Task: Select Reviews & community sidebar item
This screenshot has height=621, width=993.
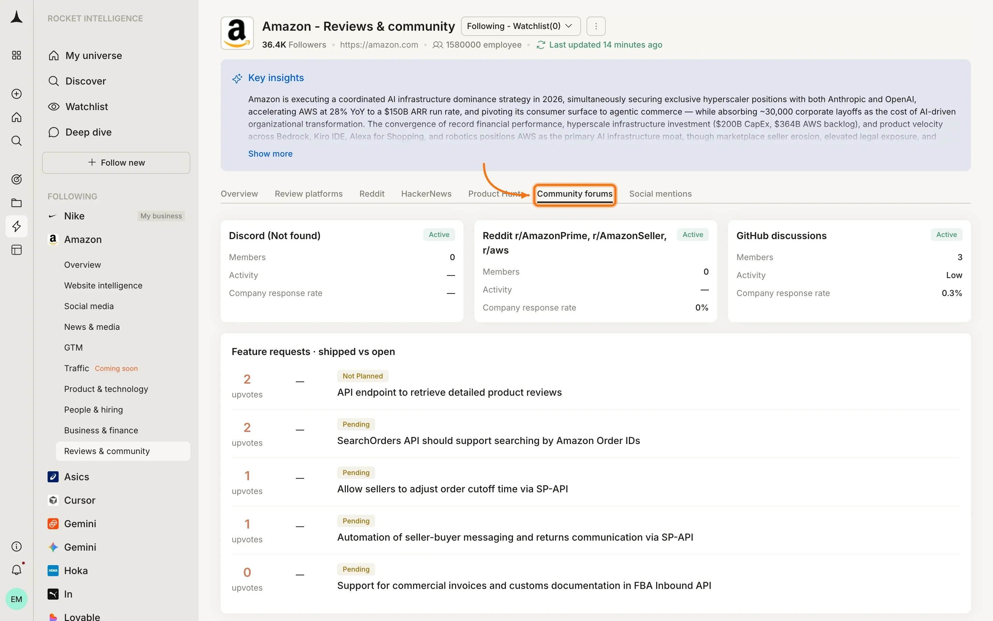Action: click(123, 451)
